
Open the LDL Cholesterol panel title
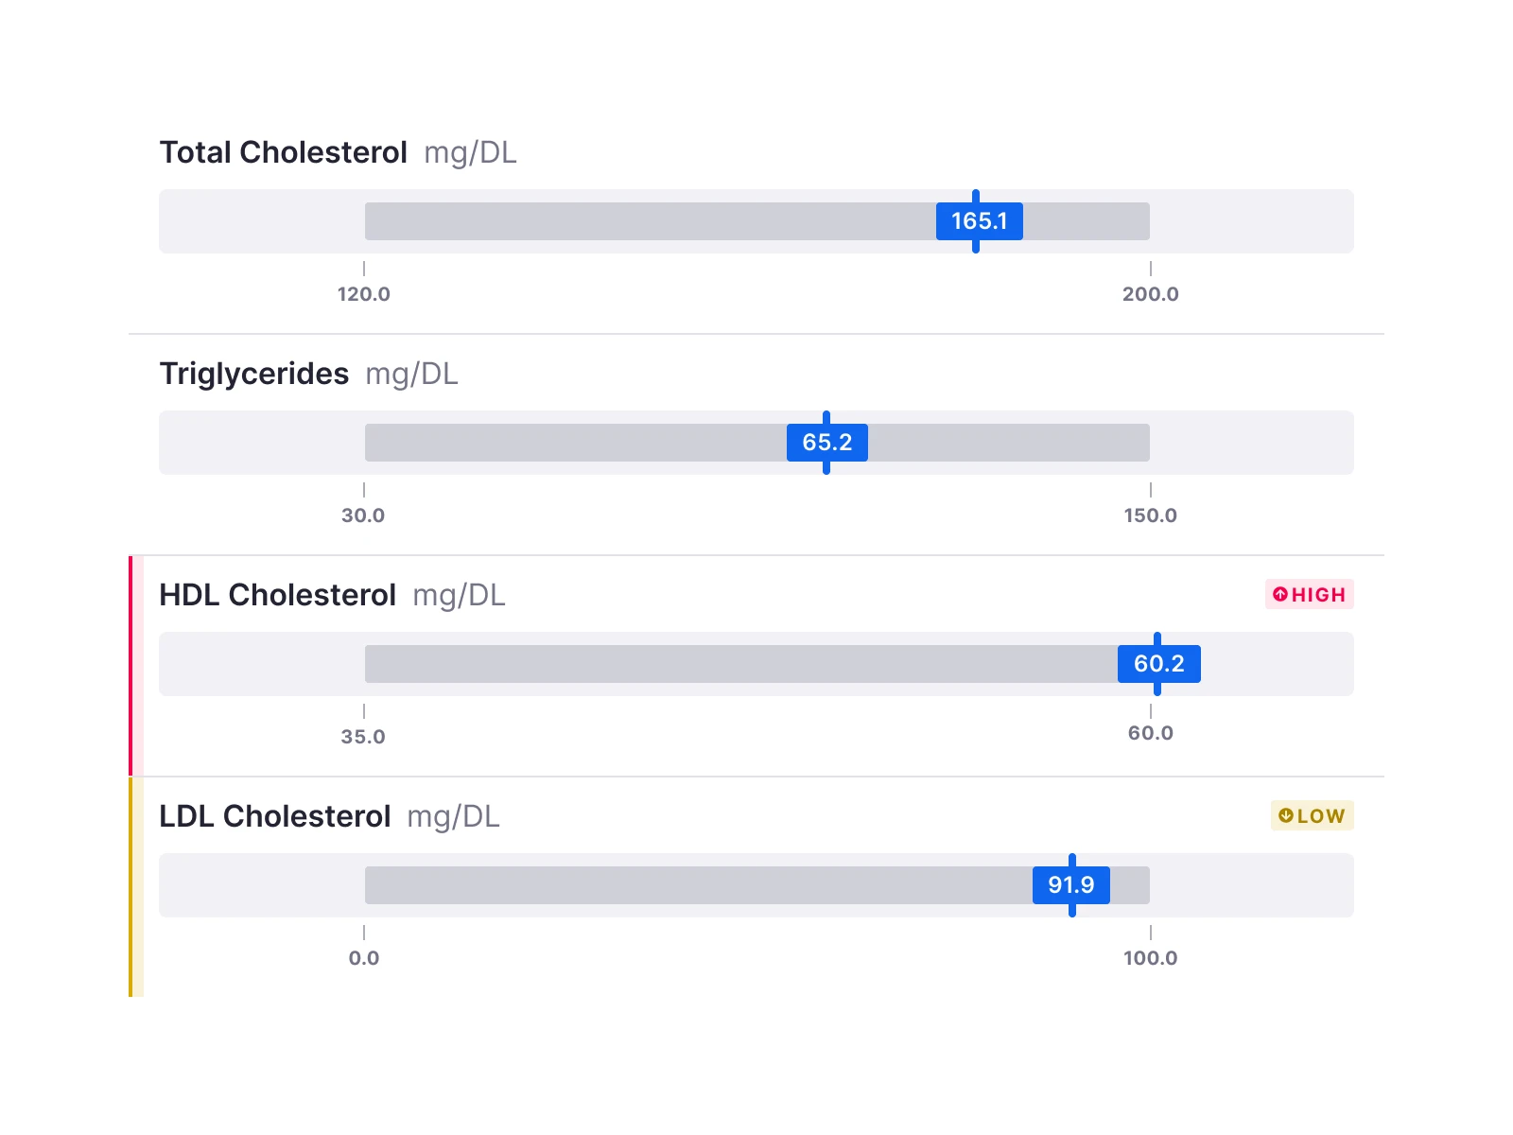point(276,815)
